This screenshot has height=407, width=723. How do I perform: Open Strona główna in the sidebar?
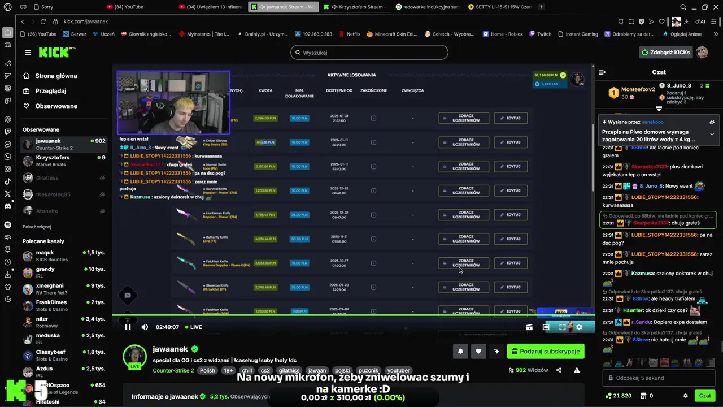coord(56,76)
